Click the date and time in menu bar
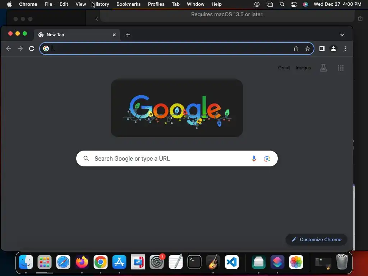Viewport: 368px width, 276px height. click(337, 4)
